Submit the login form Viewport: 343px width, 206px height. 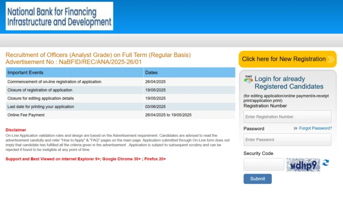coord(257,179)
